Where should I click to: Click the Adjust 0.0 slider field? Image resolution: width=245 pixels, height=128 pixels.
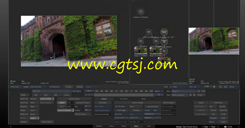152,118
